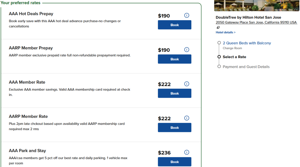300x167 pixels.
Task: Click the 2 Queen Beds step circle marker
Action: (x=219, y=43)
